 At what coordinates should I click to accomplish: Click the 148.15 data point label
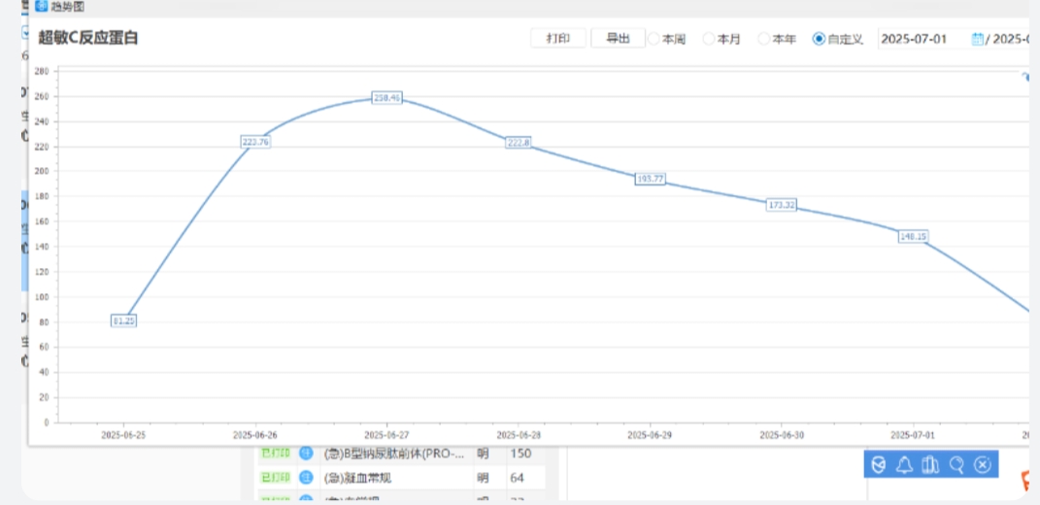pyautogui.click(x=913, y=236)
